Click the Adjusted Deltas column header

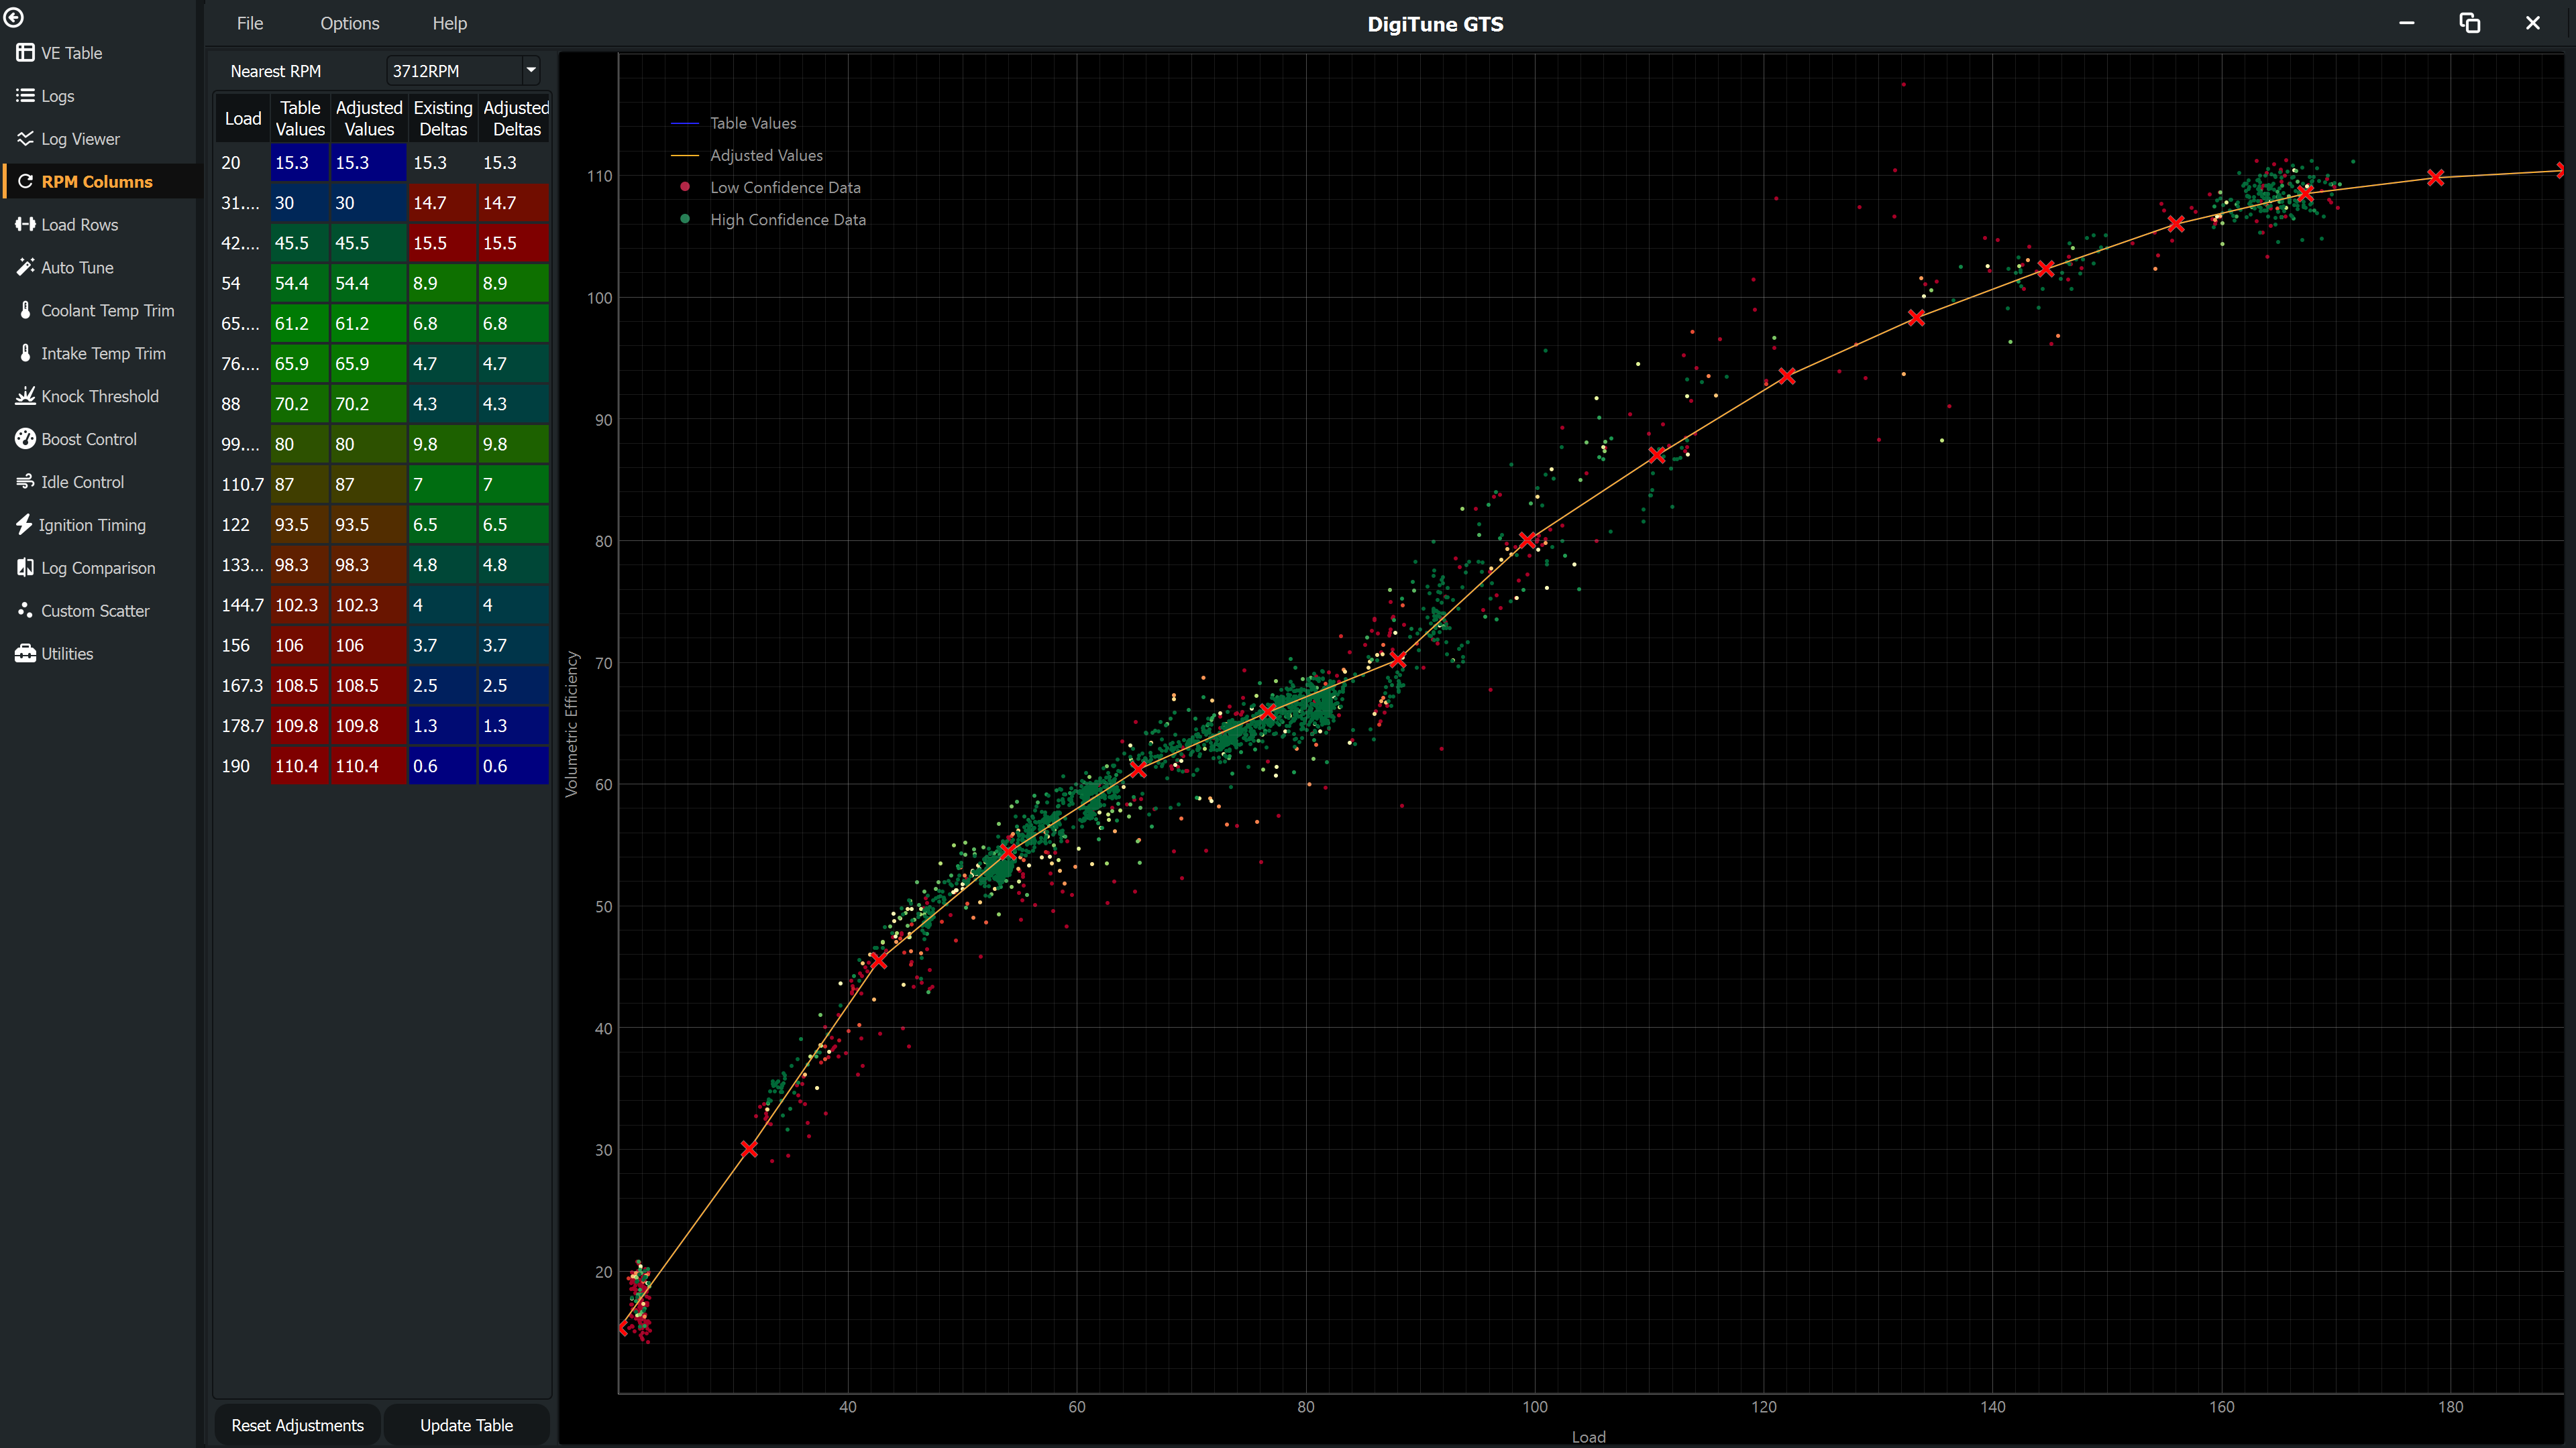pos(515,118)
